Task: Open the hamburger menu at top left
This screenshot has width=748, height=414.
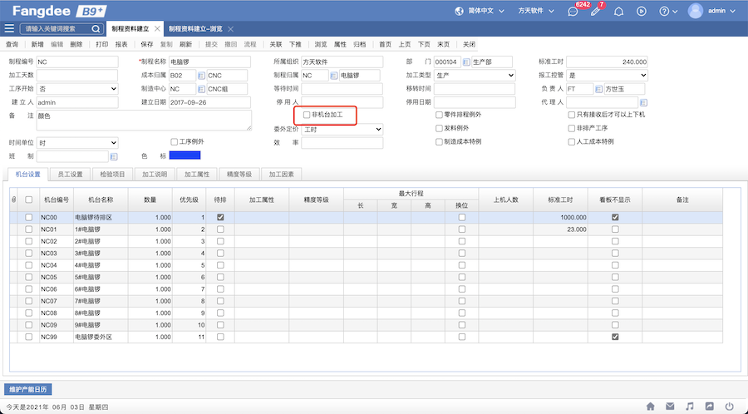Action: pyautogui.click(x=9, y=28)
